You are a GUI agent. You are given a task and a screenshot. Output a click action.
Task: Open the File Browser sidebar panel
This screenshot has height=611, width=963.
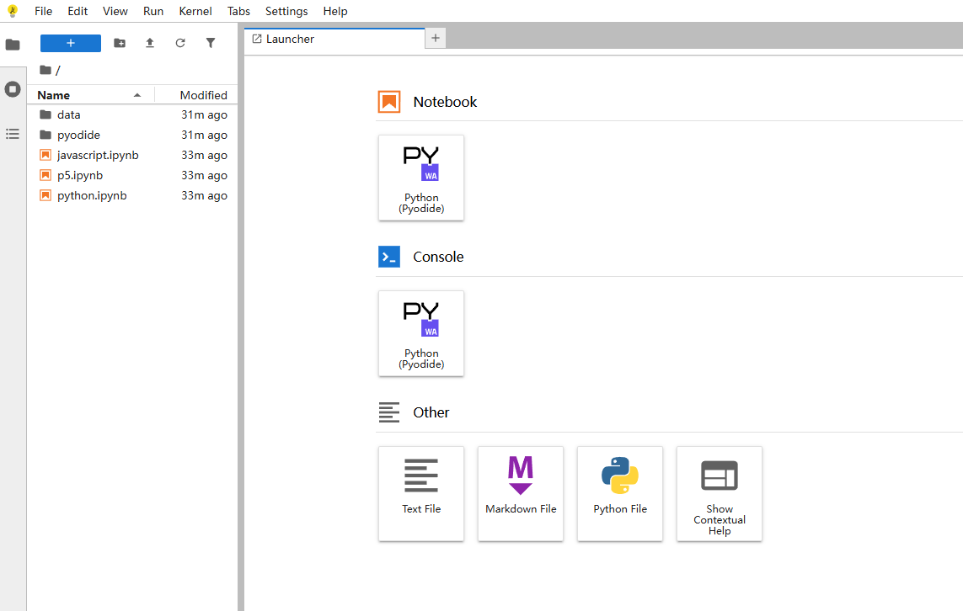(13, 45)
